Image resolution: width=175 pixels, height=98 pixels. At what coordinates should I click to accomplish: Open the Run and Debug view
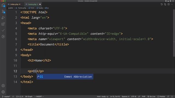click(x=3, y=18)
